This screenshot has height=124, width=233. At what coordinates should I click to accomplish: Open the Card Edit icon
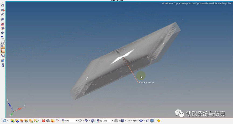[48, 121]
